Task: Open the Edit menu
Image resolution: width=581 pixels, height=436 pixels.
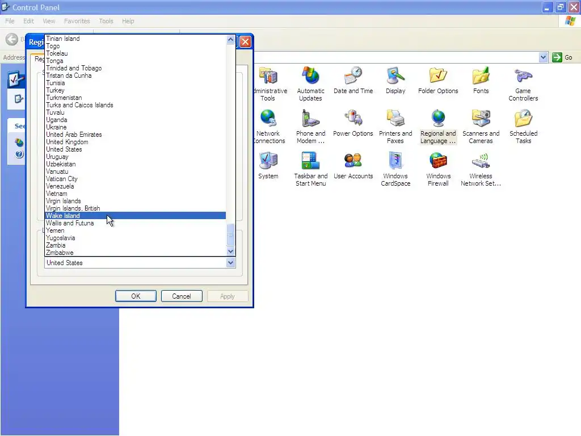Action: [x=28, y=21]
